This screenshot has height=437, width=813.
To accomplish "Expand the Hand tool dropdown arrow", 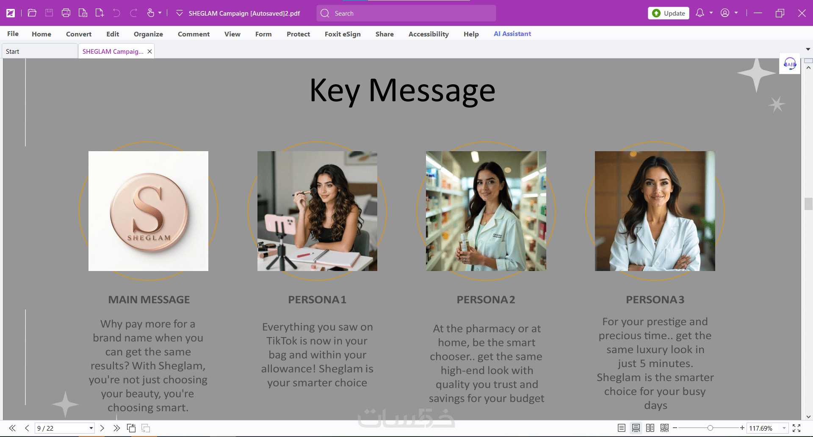I will (160, 13).
